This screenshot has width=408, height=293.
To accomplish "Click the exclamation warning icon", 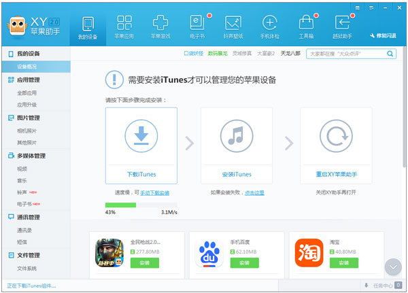I will point(114,80).
